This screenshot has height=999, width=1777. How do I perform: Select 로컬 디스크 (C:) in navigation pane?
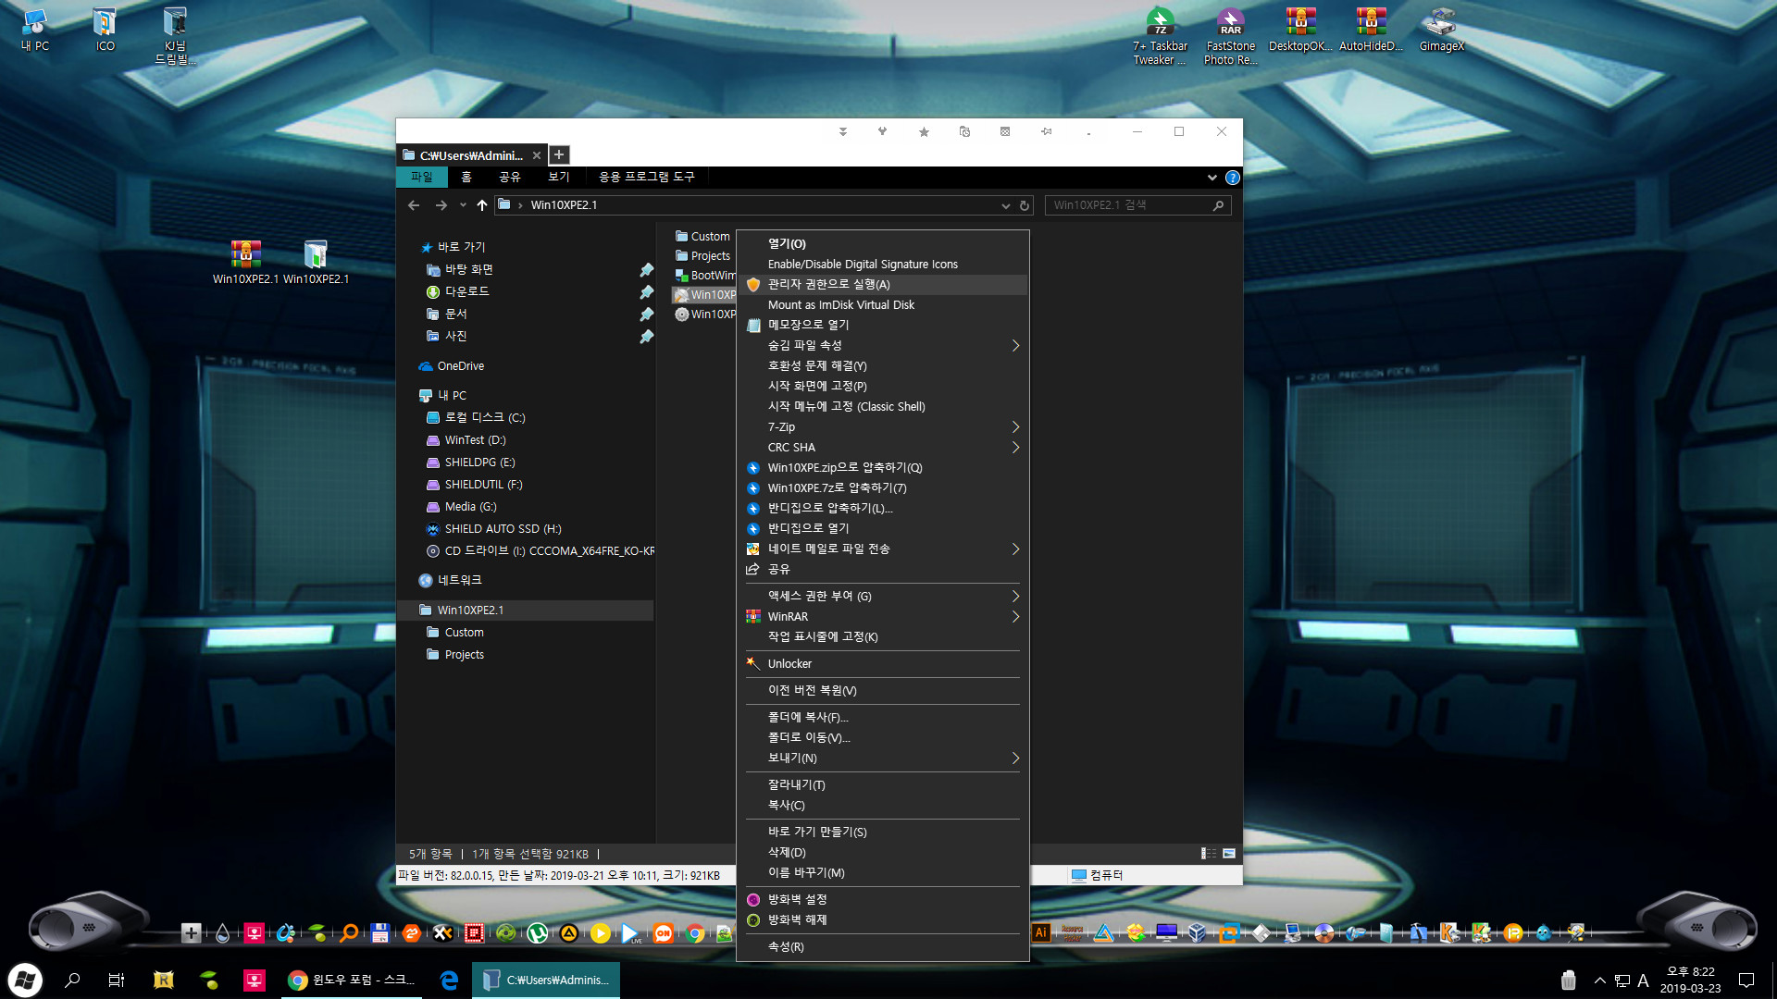(x=485, y=418)
